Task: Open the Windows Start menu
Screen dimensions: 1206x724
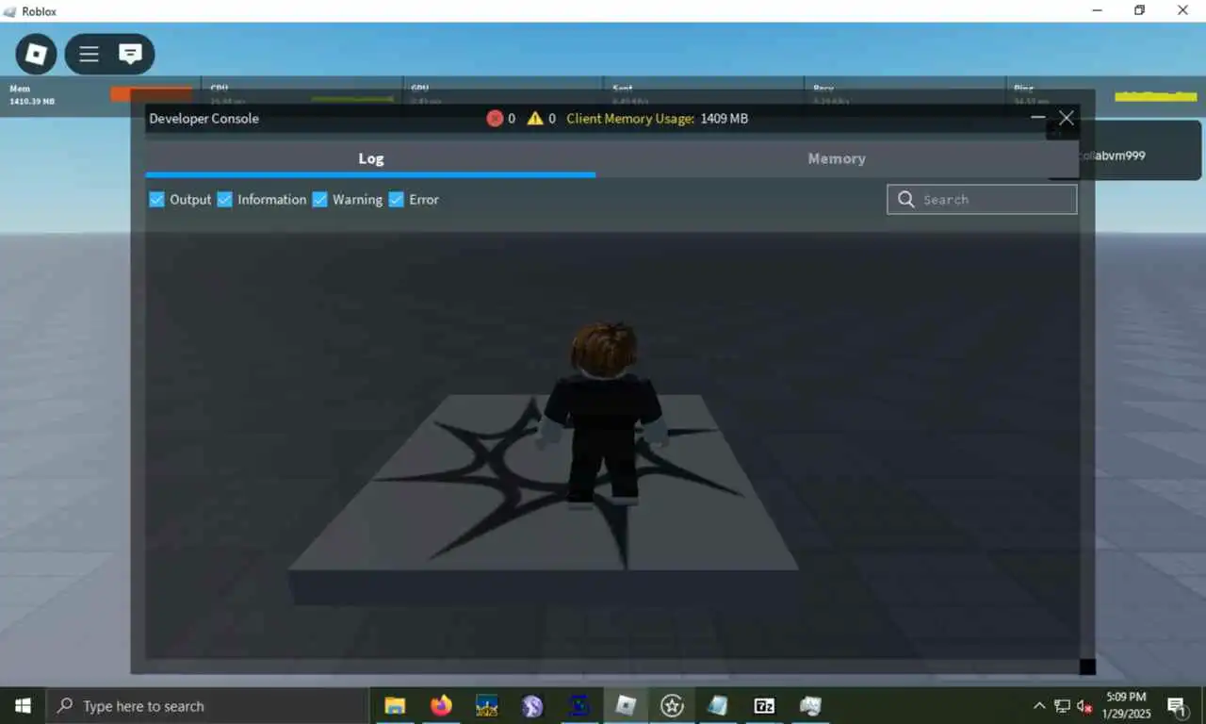Action: (x=23, y=705)
